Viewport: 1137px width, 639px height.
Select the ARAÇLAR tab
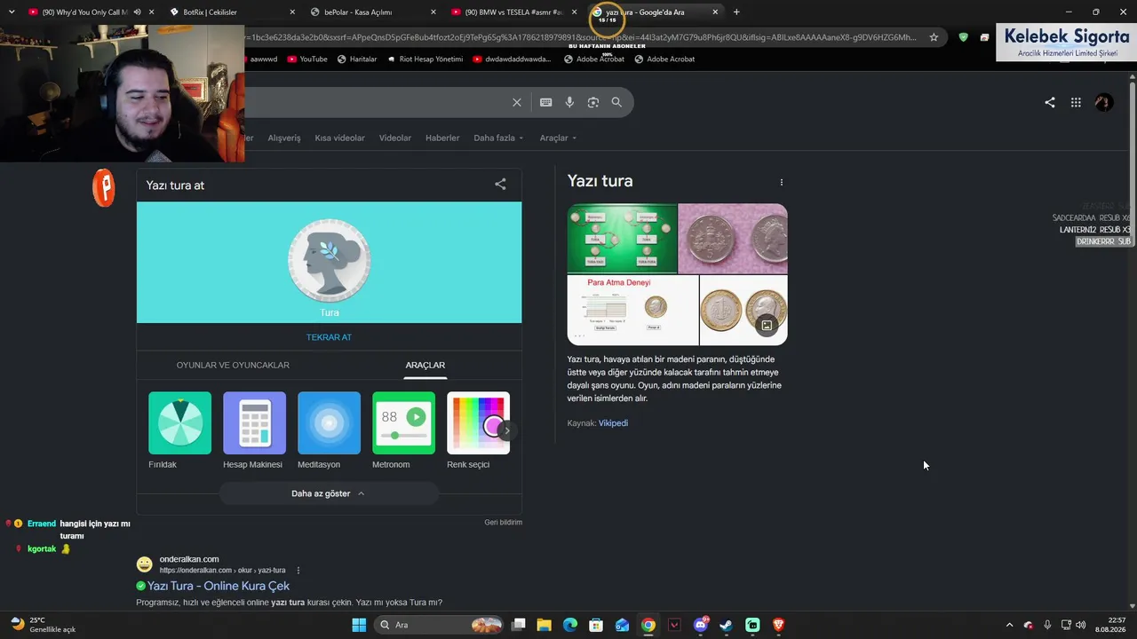(425, 365)
